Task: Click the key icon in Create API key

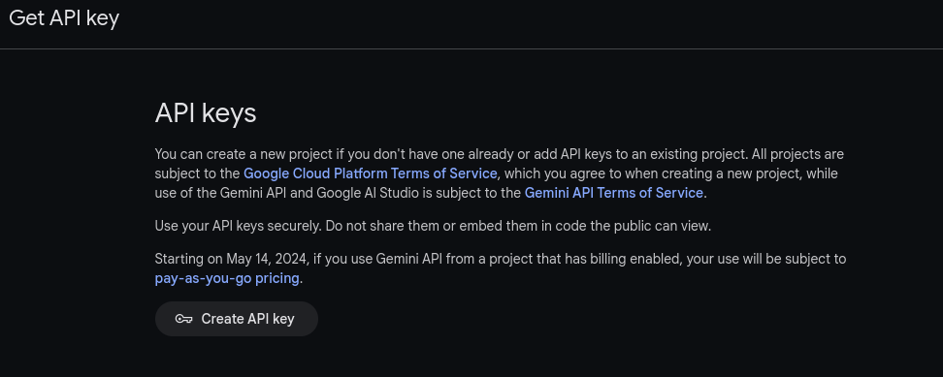Action: click(x=183, y=319)
